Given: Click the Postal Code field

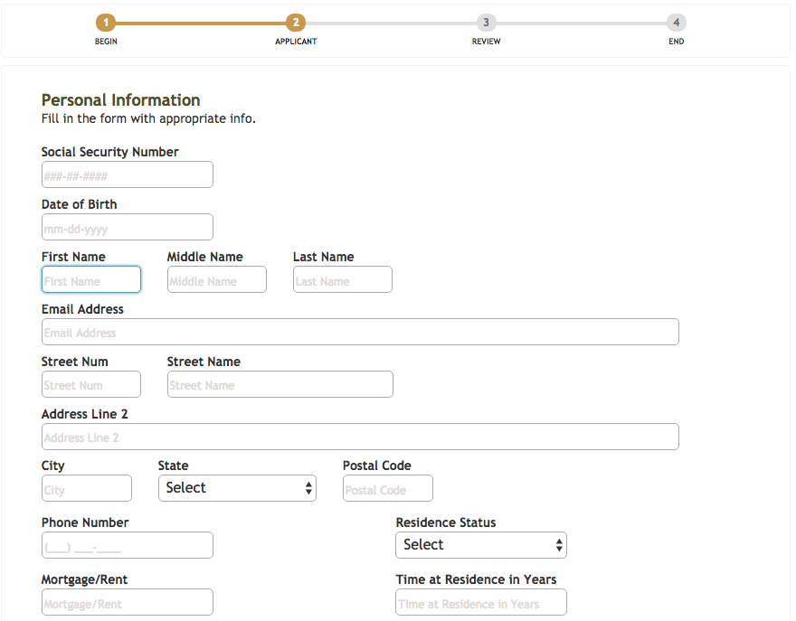Looking at the screenshot, I should (x=388, y=488).
